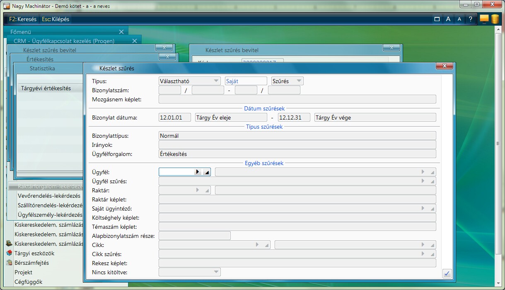
Task: Click the cash register icon for Kiskereskedelem
Action: (x=9, y=244)
